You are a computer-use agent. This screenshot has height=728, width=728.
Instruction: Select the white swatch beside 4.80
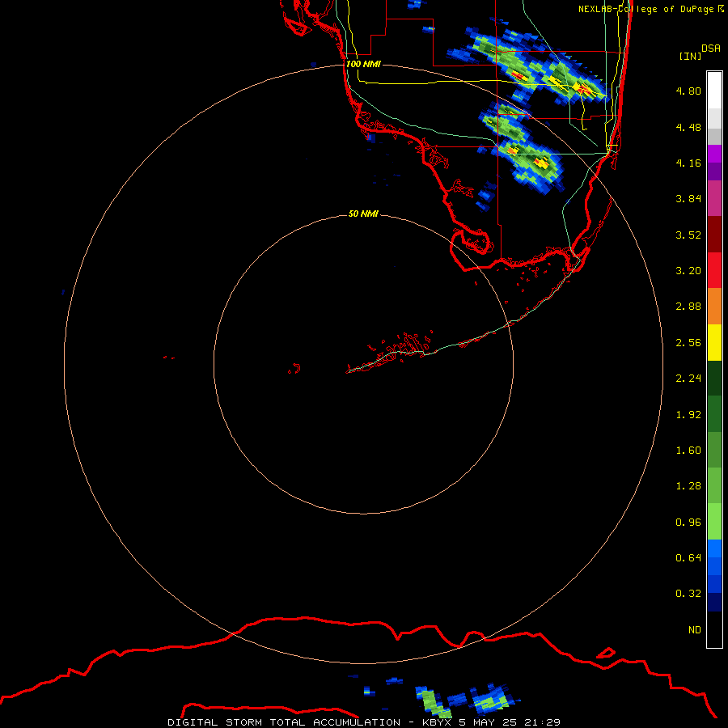[x=714, y=91]
